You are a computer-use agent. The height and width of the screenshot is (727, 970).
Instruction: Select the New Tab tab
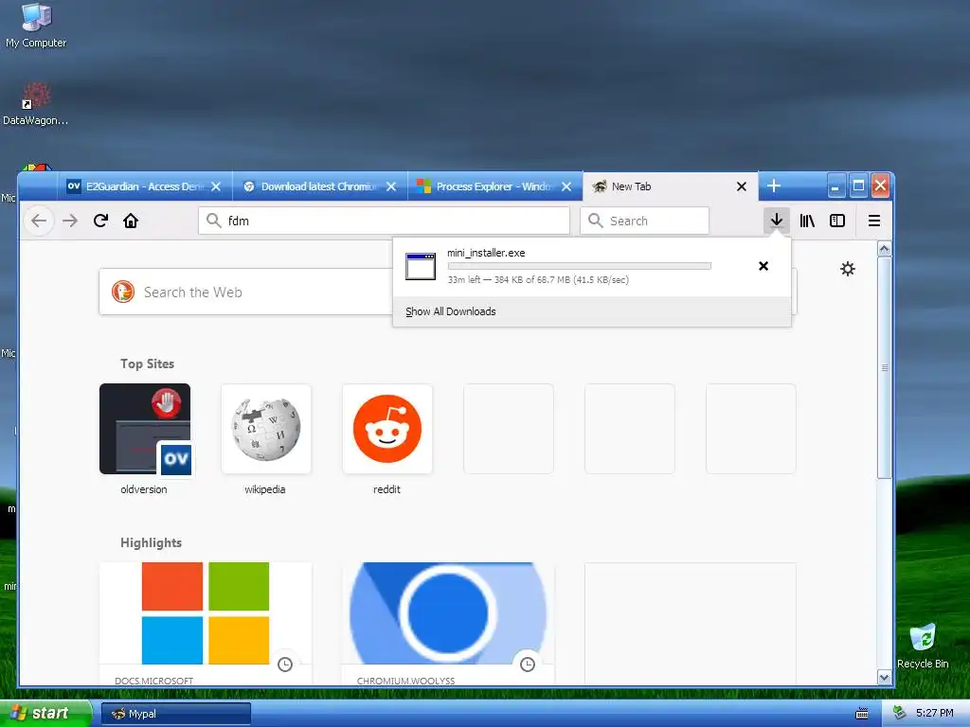click(x=670, y=186)
